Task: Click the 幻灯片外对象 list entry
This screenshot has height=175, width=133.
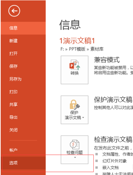Action: tap(114, 161)
